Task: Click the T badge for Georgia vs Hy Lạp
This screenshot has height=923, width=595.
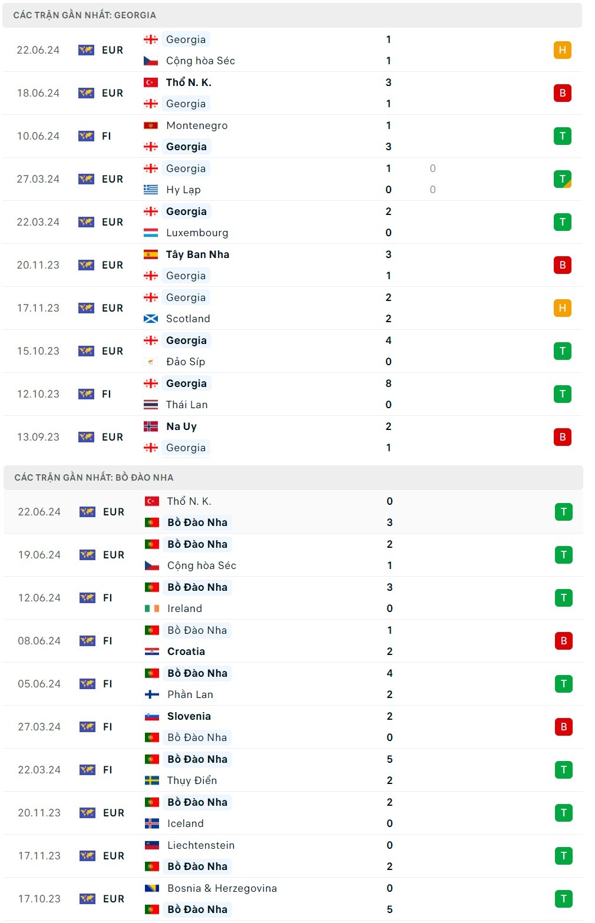Action: tap(562, 179)
